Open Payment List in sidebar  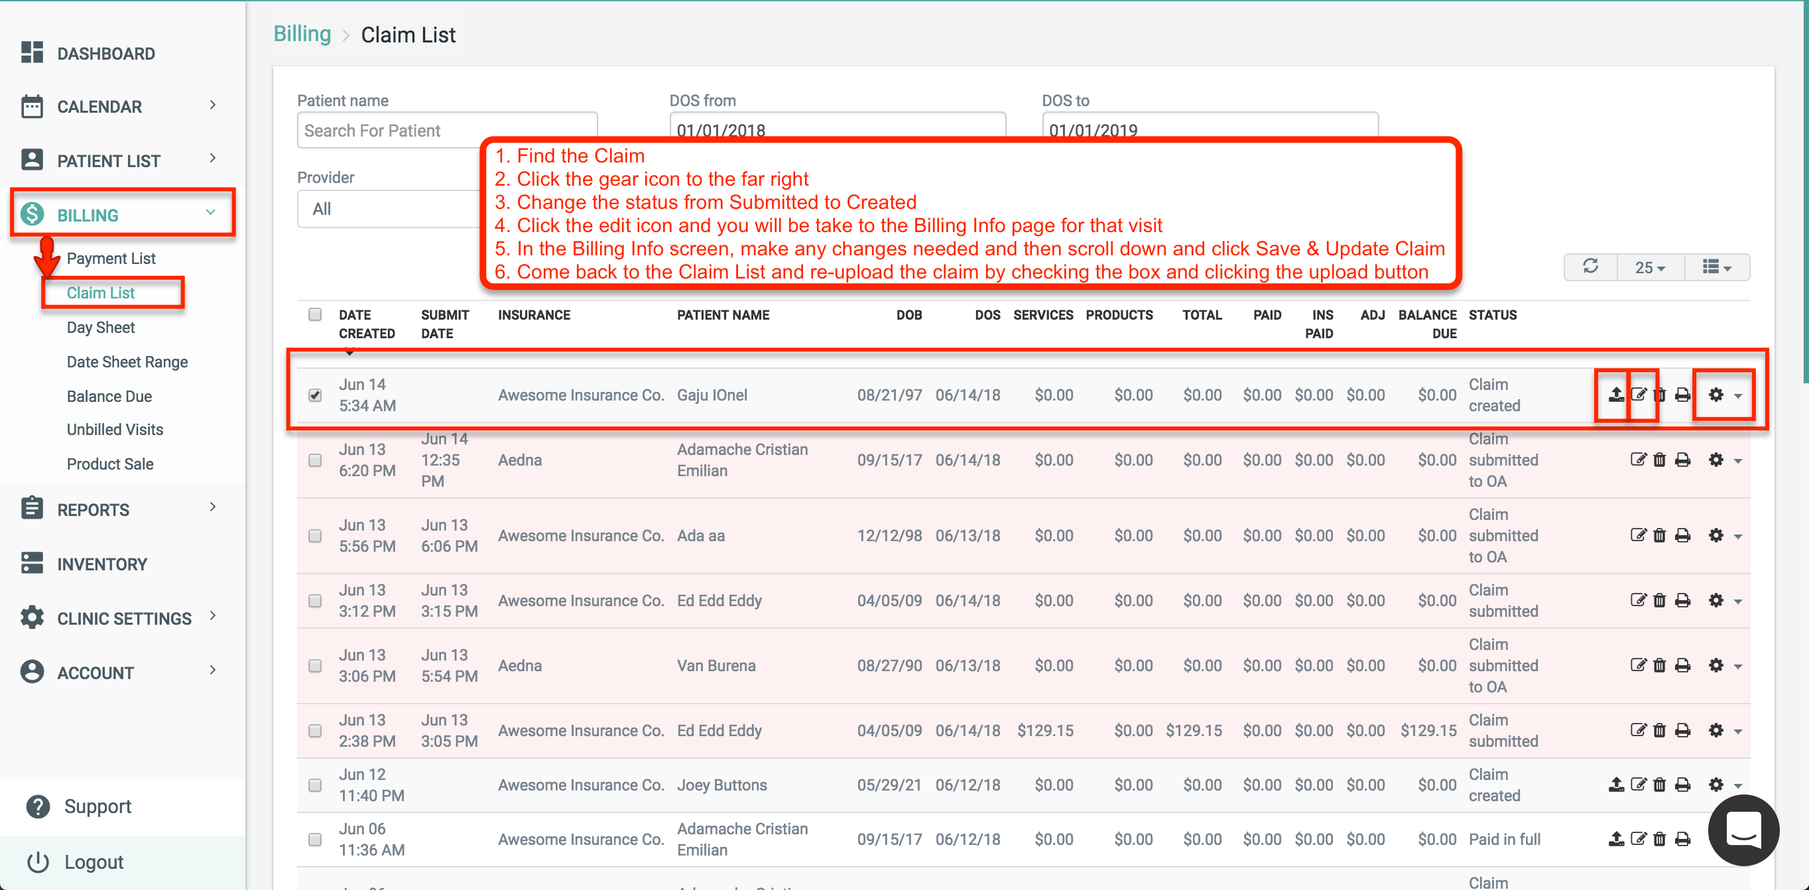point(111,259)
